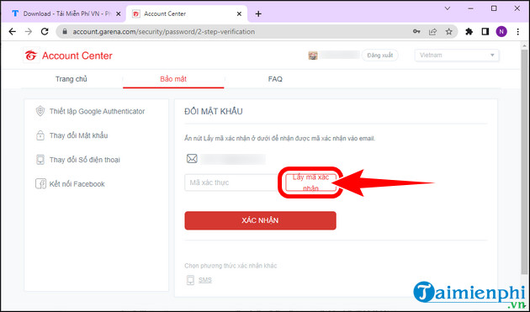Viewport: 530px width, 312px height.
Task: Toggle the browser side panel
Action: tap(485, 32)
